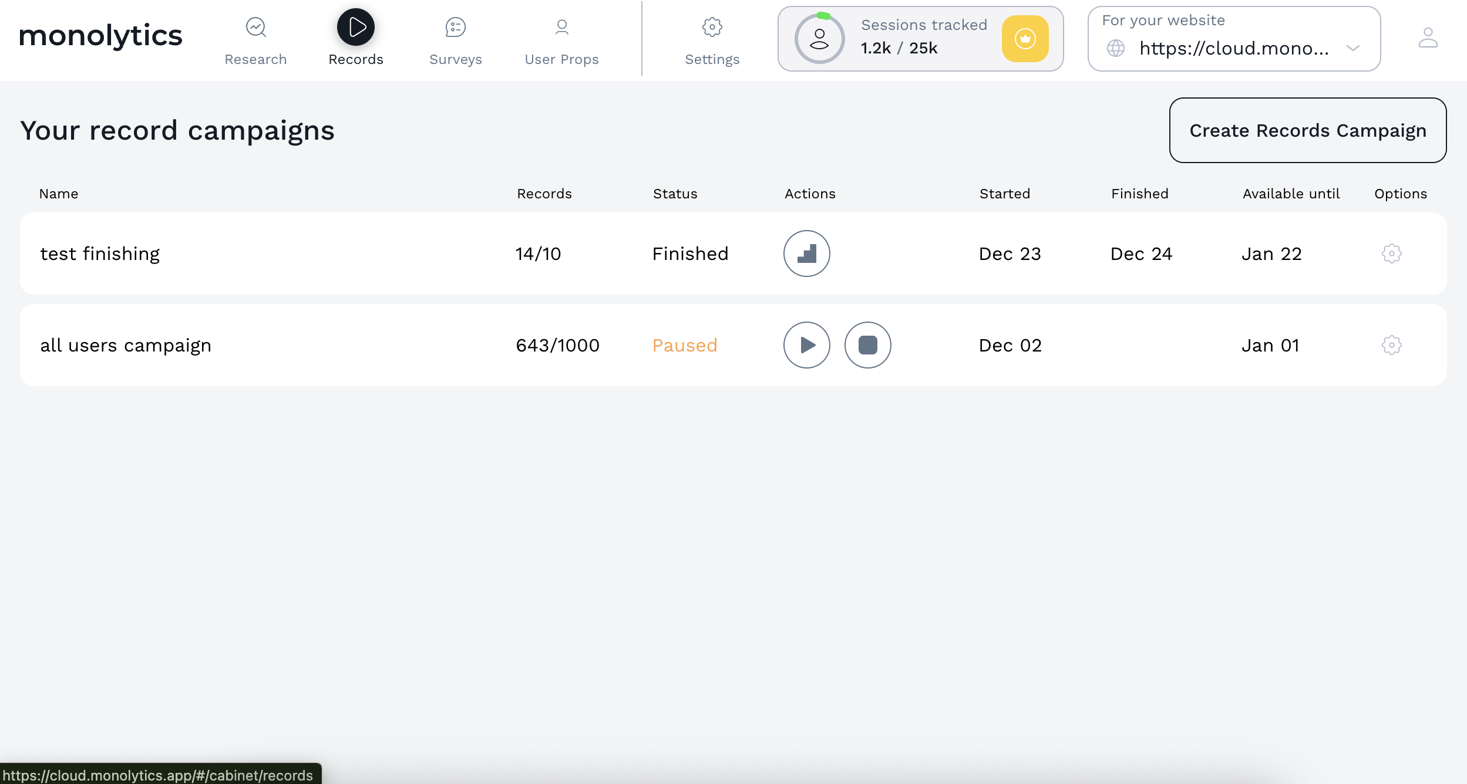Resume the all users campaign
Viewport: 1467px width, 784px height.
(806, 345)
